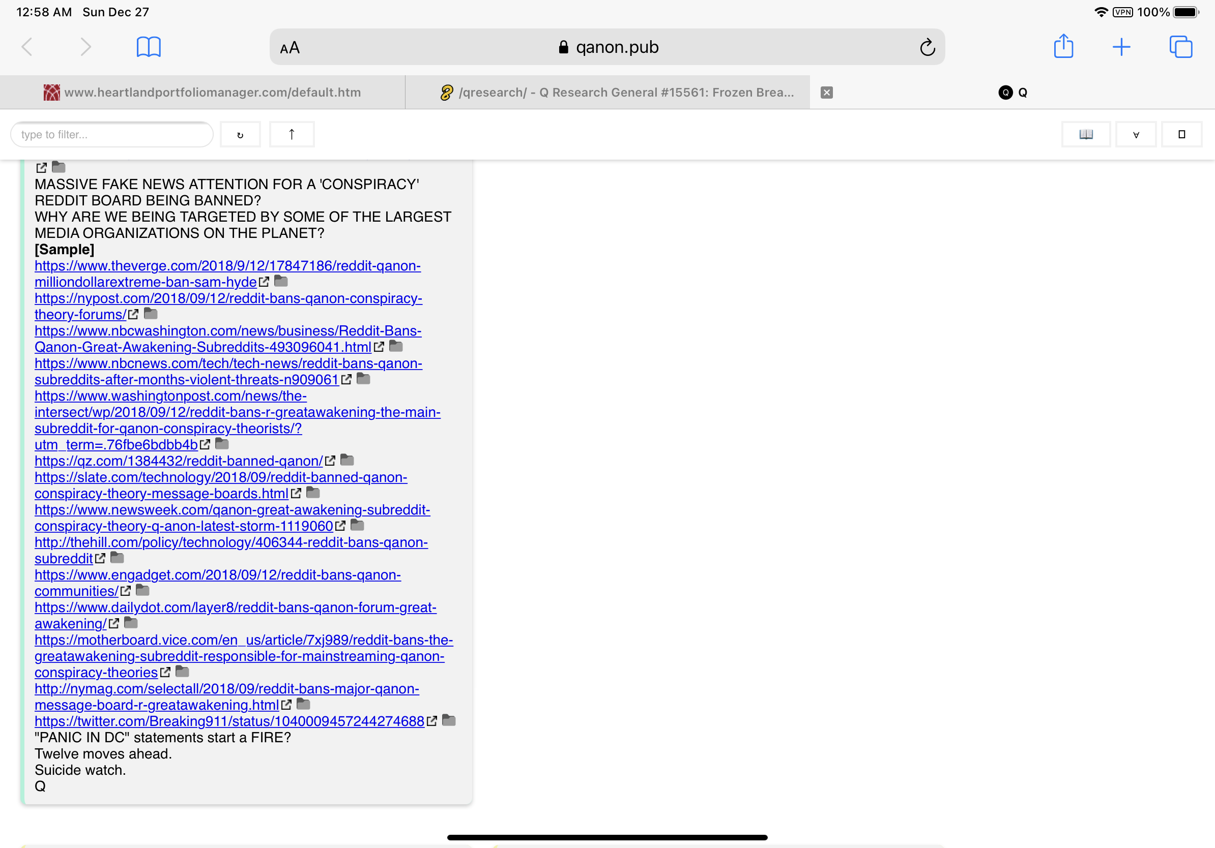Click folder icon after qz.com link
Screen dimensions: 1215x848
347,461
